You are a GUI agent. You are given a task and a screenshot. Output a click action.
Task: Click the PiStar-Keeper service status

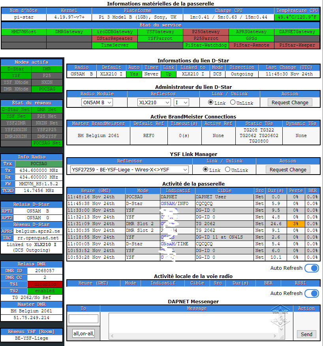[x=297, y=45]
